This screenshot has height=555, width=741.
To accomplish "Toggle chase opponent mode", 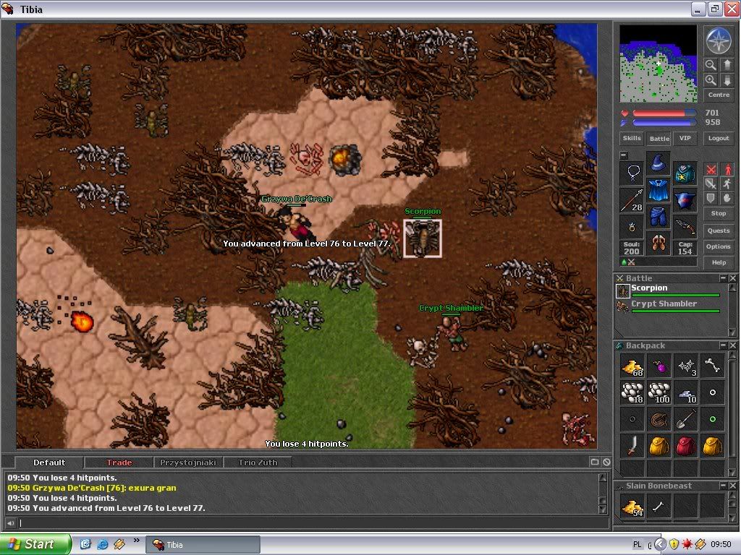I will pos(727,184).
